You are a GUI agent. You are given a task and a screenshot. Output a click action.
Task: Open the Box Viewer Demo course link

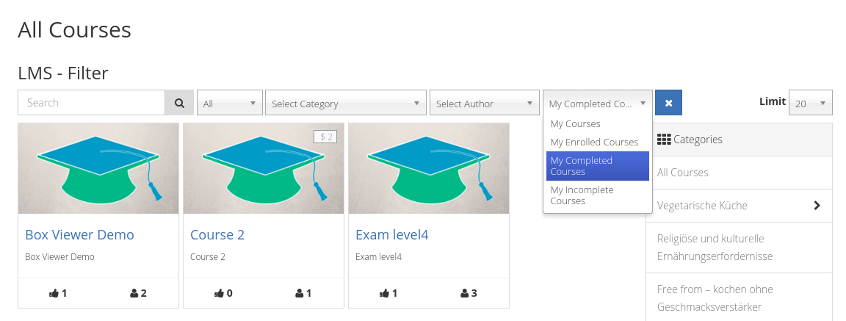click(79, 235)
